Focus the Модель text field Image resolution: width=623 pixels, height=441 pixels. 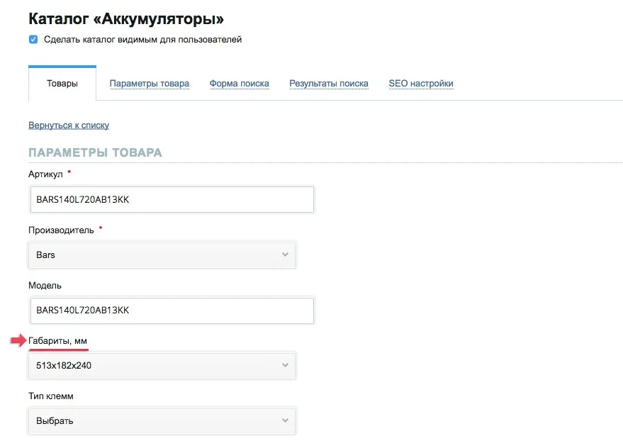(170, 310)
